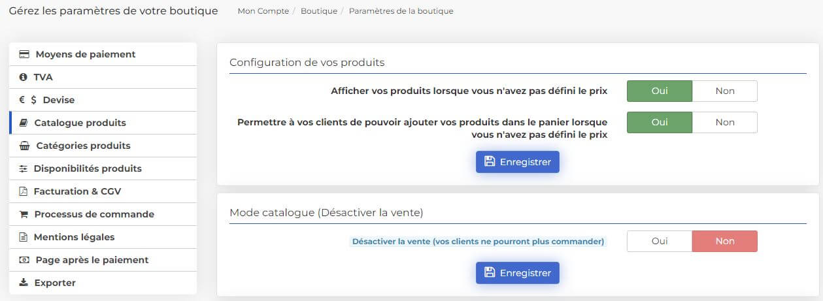Save product configuration with the first Enregistrer button
The height and width of the screenshot is (301, 823).
[x=518, y=162]
